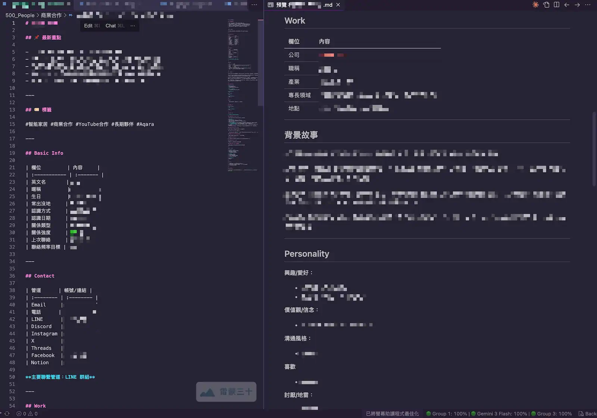Navigate back with the left arrow
The width and height of the screenshot is (597, 418).
point(567,5)
